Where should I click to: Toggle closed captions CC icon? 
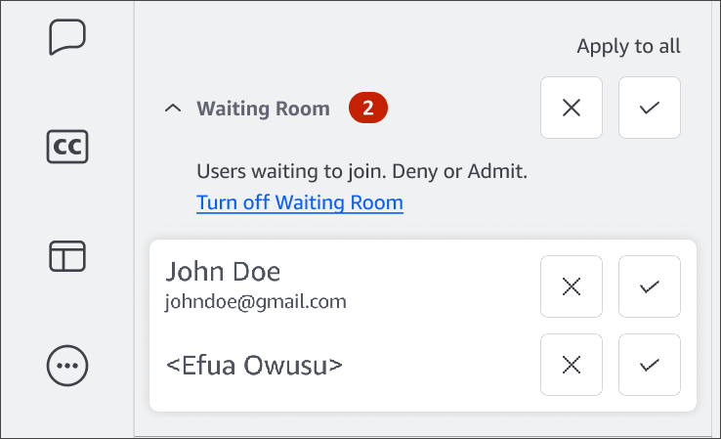coord(67,147)
